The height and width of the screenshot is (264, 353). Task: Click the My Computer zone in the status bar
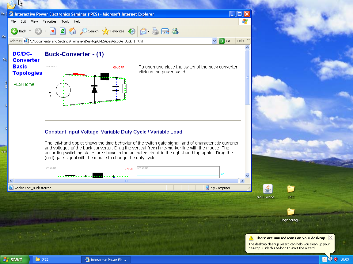point(218,188)
